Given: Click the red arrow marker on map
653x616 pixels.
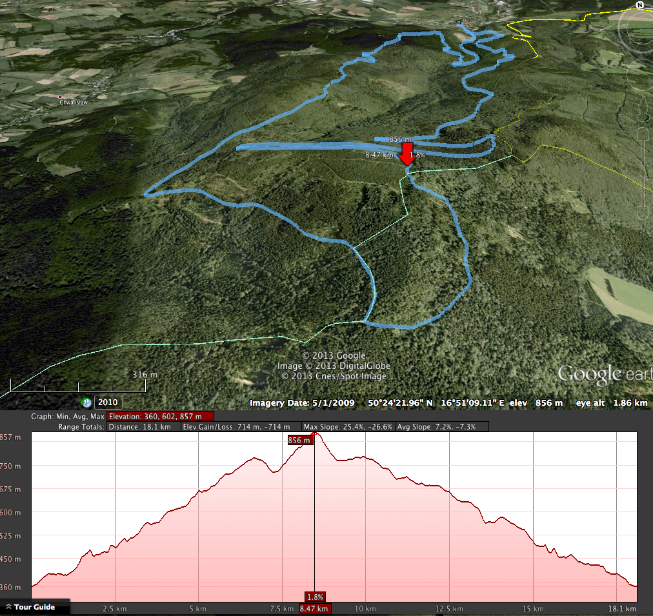Looking at the screenshot, I should [407, 155].
